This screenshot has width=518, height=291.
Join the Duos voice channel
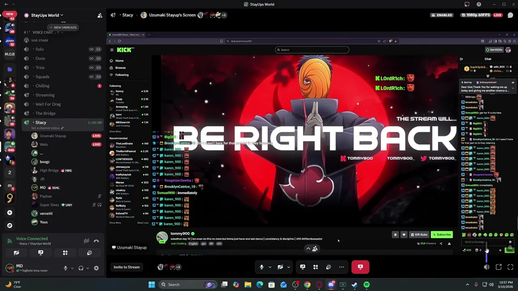point(63,58)
